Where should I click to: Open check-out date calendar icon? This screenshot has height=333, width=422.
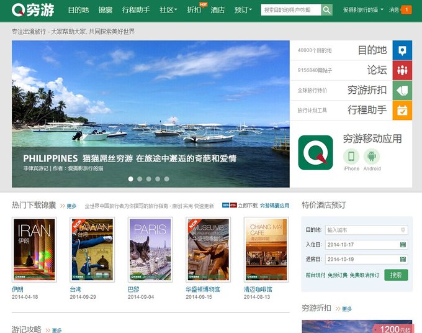tap(403, 259)
